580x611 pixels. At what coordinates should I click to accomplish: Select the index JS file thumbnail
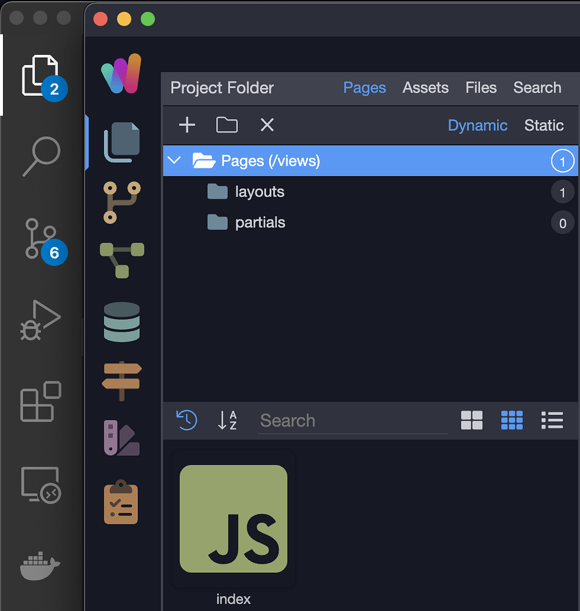point(233,519)
